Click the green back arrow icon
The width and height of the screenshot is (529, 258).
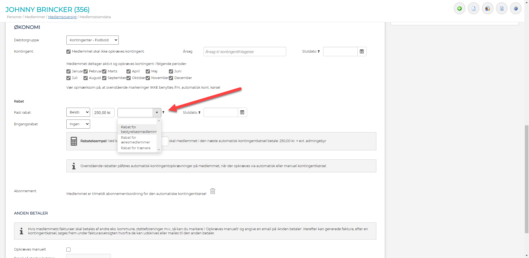pos(459,9)
